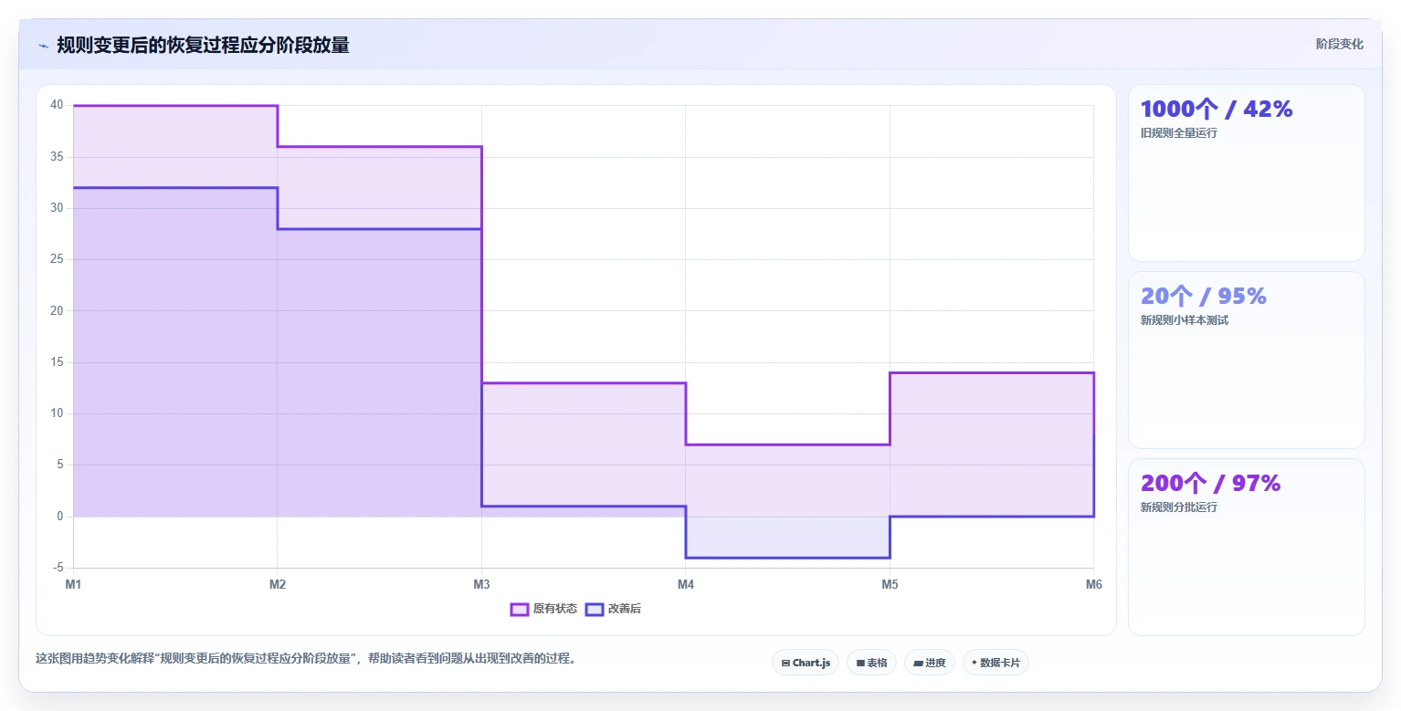This screenshot has height=711, width=1401.
Task: Click y-axis value -5
Action: click(57, 568)
